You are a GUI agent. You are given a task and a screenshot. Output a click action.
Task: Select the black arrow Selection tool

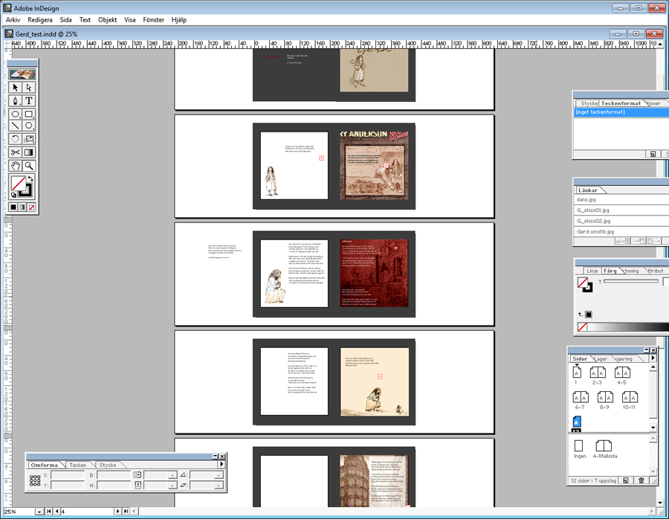pyautogui.click(x=16, y=88)
